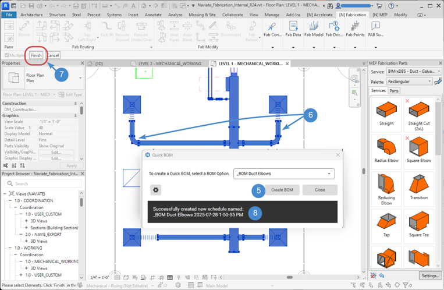444x290 pixels.
Task: Click the Settings... button in Fabrication Parts
Action: coord(430,275)
